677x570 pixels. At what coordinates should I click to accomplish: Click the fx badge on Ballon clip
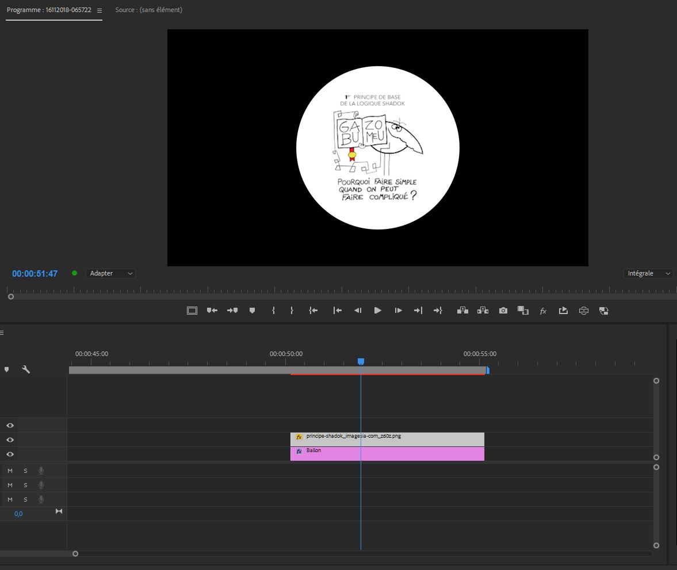[299, 452]
